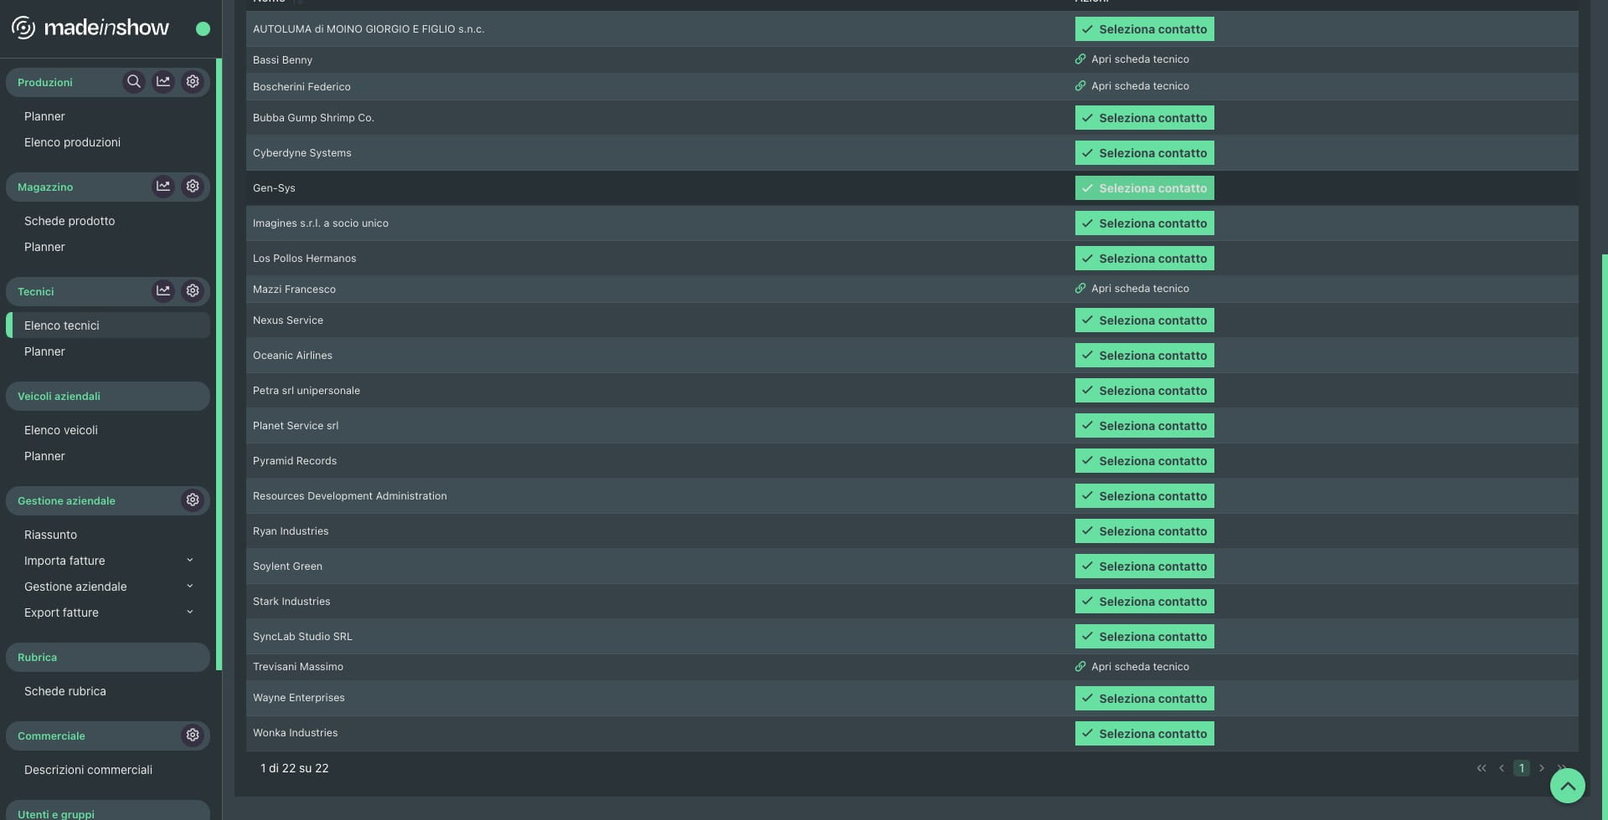Open Produzioni settings gear icon
Viewport: 1608px width, 820px height.
193,82
